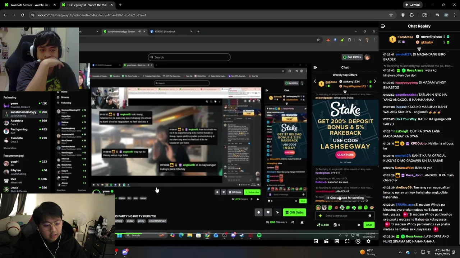Open Chrome's three-dot menu
The image size is (460, 258).
point(455,15)
